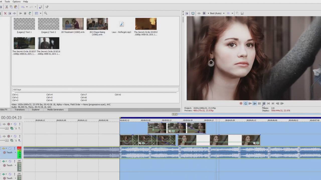
Task: Adjust the second video track level slider
Action: (x=7, y=140)
